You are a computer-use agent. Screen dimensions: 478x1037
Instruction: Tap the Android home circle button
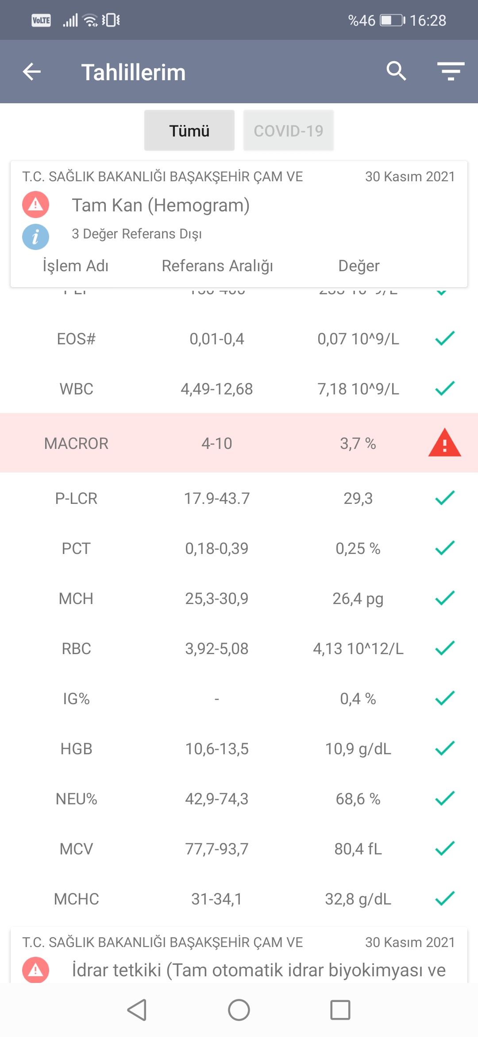(x=239, y=1010)
